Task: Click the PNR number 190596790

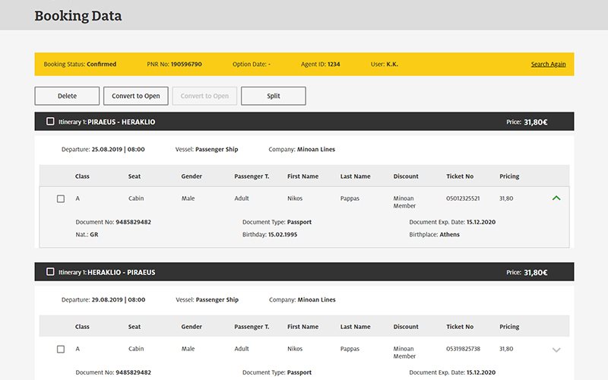Action: click(186, 65)
